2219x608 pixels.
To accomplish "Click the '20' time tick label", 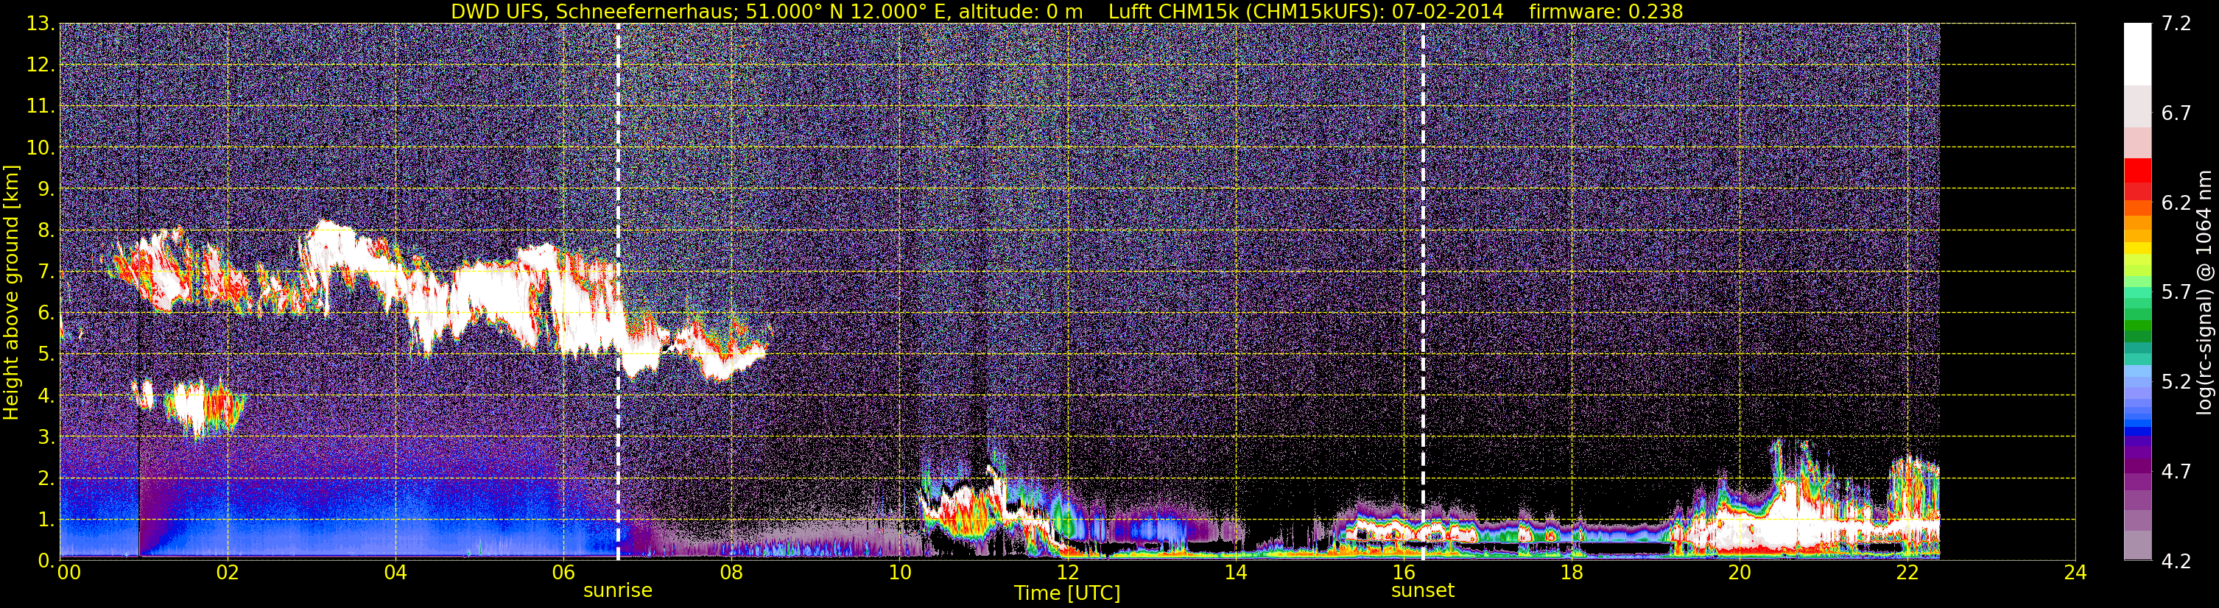I will pos(1740,573).
